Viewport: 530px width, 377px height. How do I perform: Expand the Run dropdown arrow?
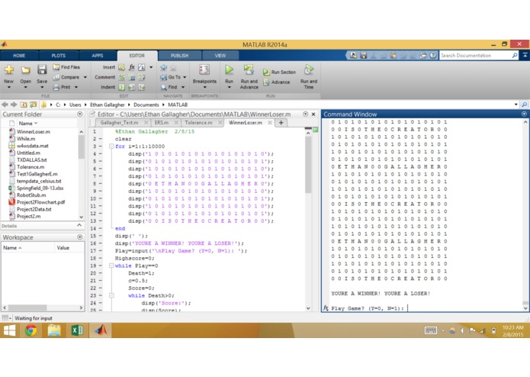tap(230, 87)
